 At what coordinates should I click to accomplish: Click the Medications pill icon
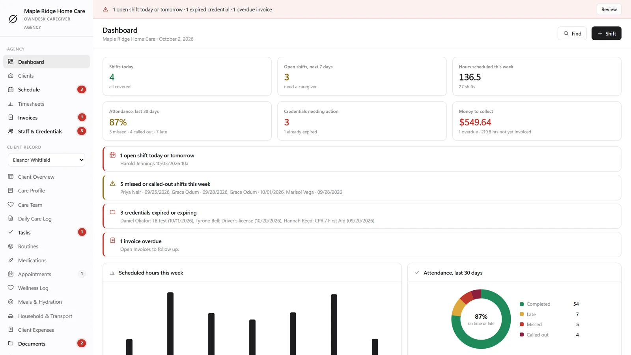pos(11,260)
